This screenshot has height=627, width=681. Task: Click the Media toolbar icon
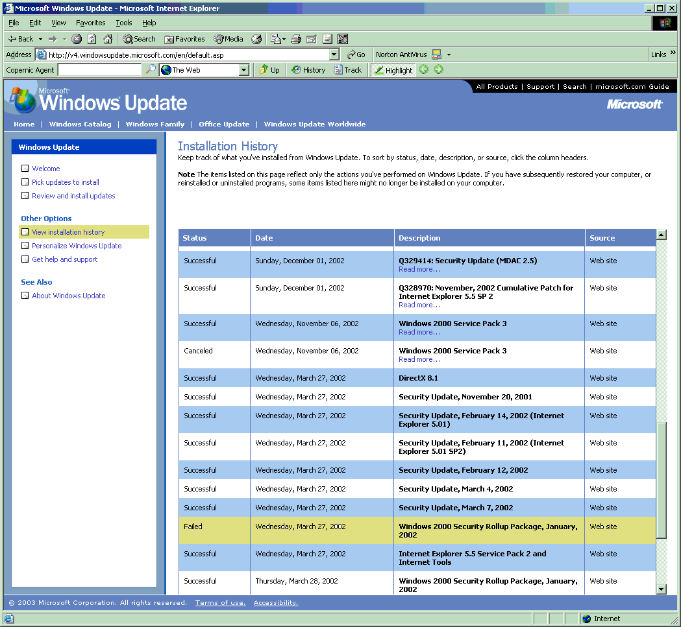click(227, 39)
